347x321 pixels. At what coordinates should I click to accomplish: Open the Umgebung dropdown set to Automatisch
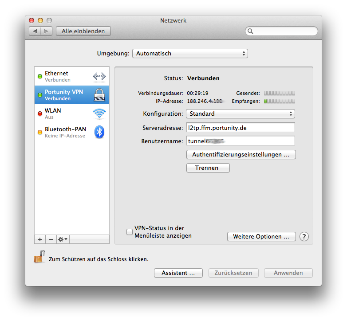pyautogui.click(x=190, y=54)
